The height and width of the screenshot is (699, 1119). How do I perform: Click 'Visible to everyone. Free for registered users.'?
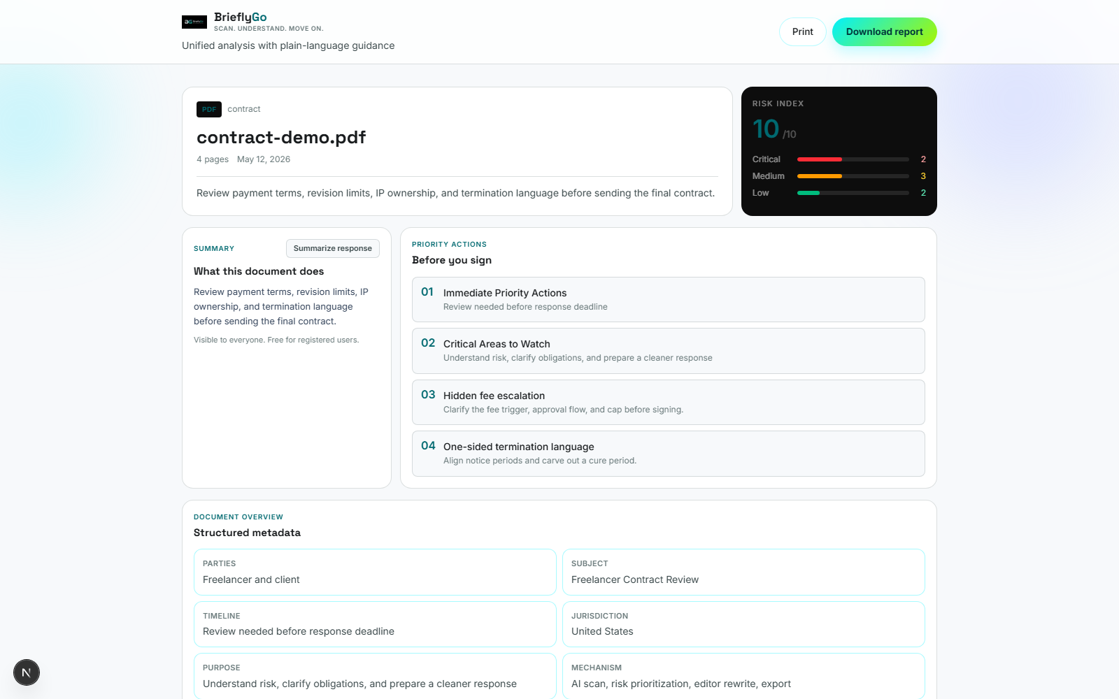[x=276, y=340]
